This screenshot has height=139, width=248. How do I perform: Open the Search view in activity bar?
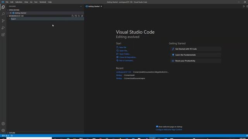3,14
